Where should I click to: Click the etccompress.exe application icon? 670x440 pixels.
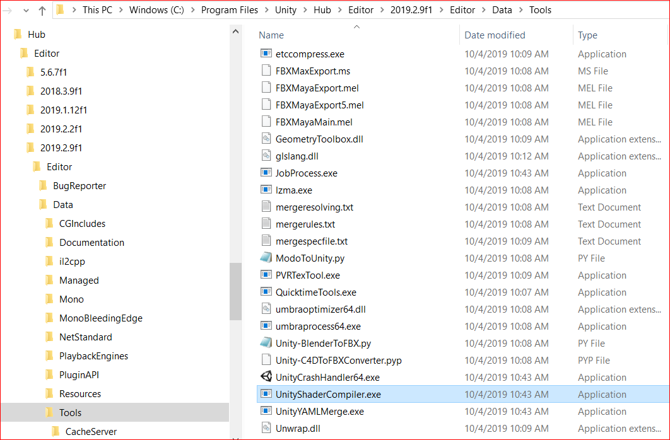coord(266,54)
